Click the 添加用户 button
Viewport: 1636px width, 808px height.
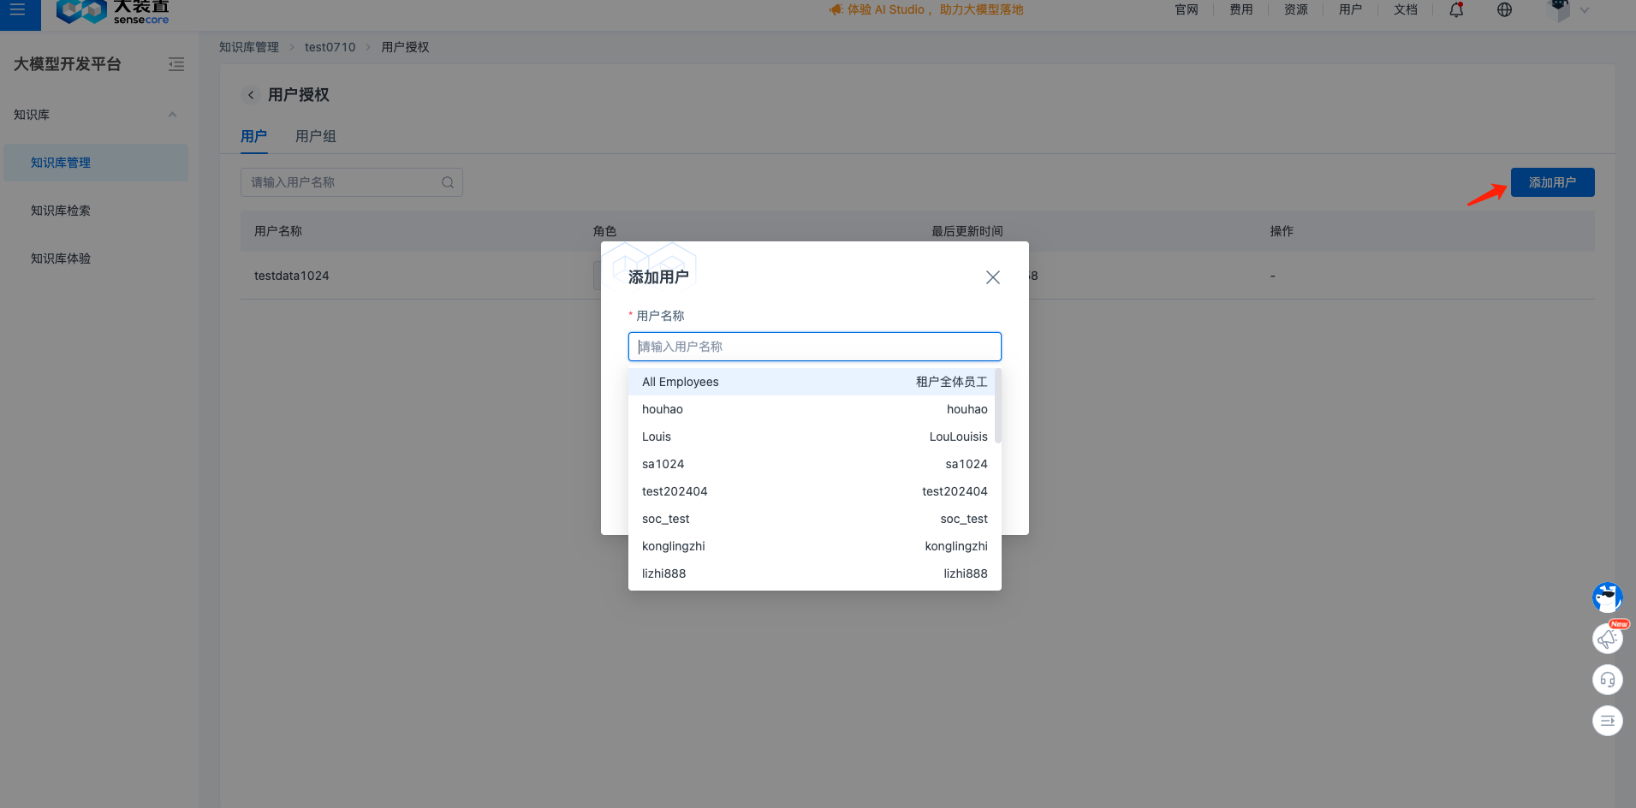coord(1551,182)
